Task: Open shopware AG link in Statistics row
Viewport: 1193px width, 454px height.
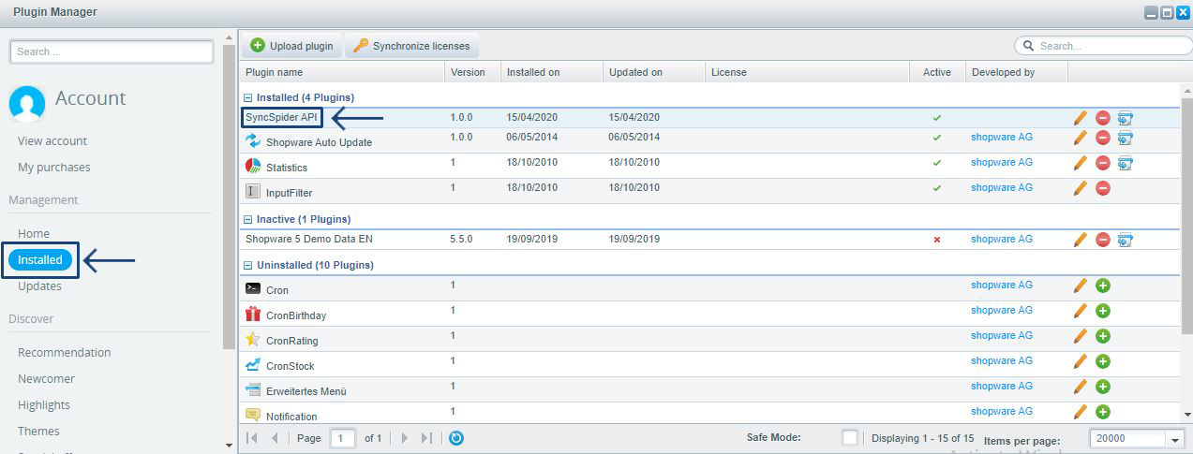Action: 1002,163
